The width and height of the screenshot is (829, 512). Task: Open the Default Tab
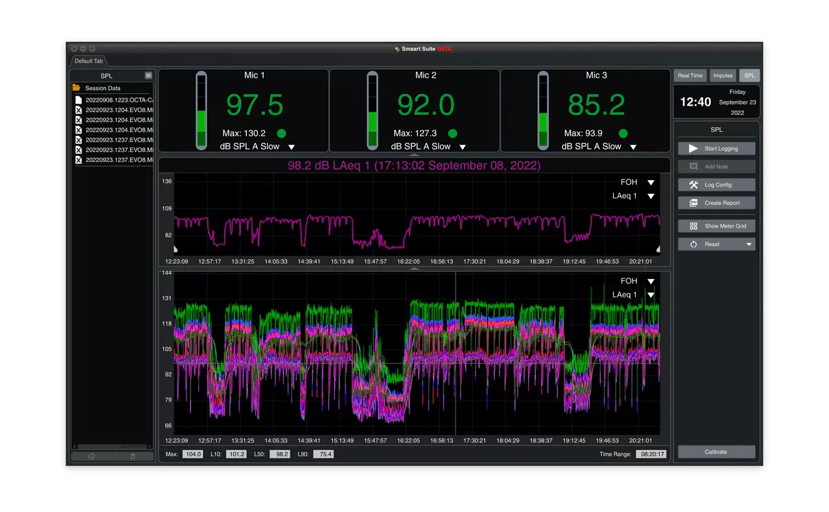89,61
